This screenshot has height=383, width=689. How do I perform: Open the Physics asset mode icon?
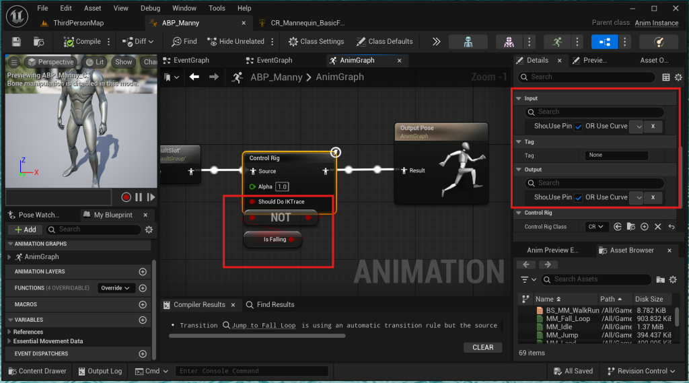[659, 42]
